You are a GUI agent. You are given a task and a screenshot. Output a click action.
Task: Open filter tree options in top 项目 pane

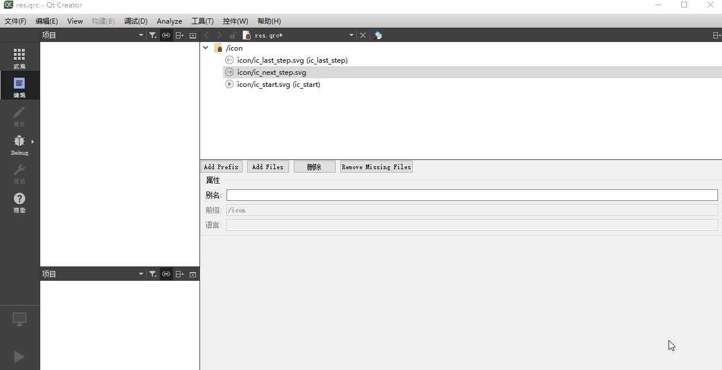click(152, 35)
